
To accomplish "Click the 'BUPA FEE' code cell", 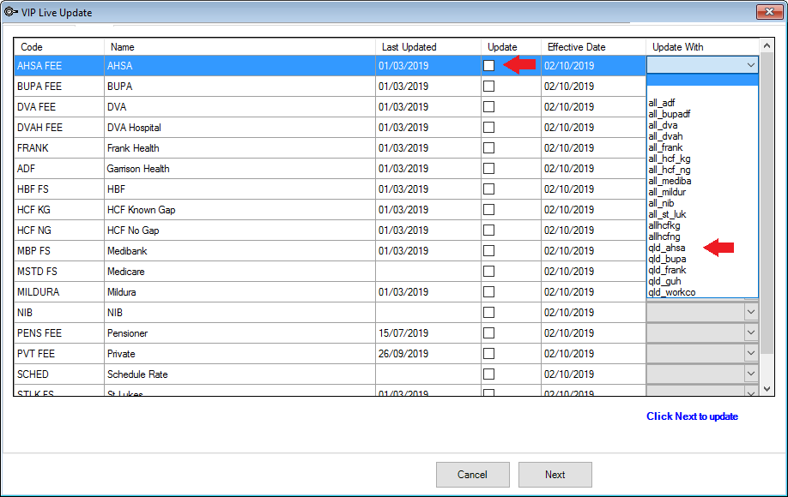I will click(58, 87).
